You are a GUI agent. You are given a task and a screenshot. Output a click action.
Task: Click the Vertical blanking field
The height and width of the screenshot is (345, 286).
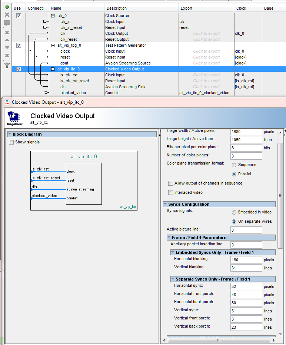[246, 268]
